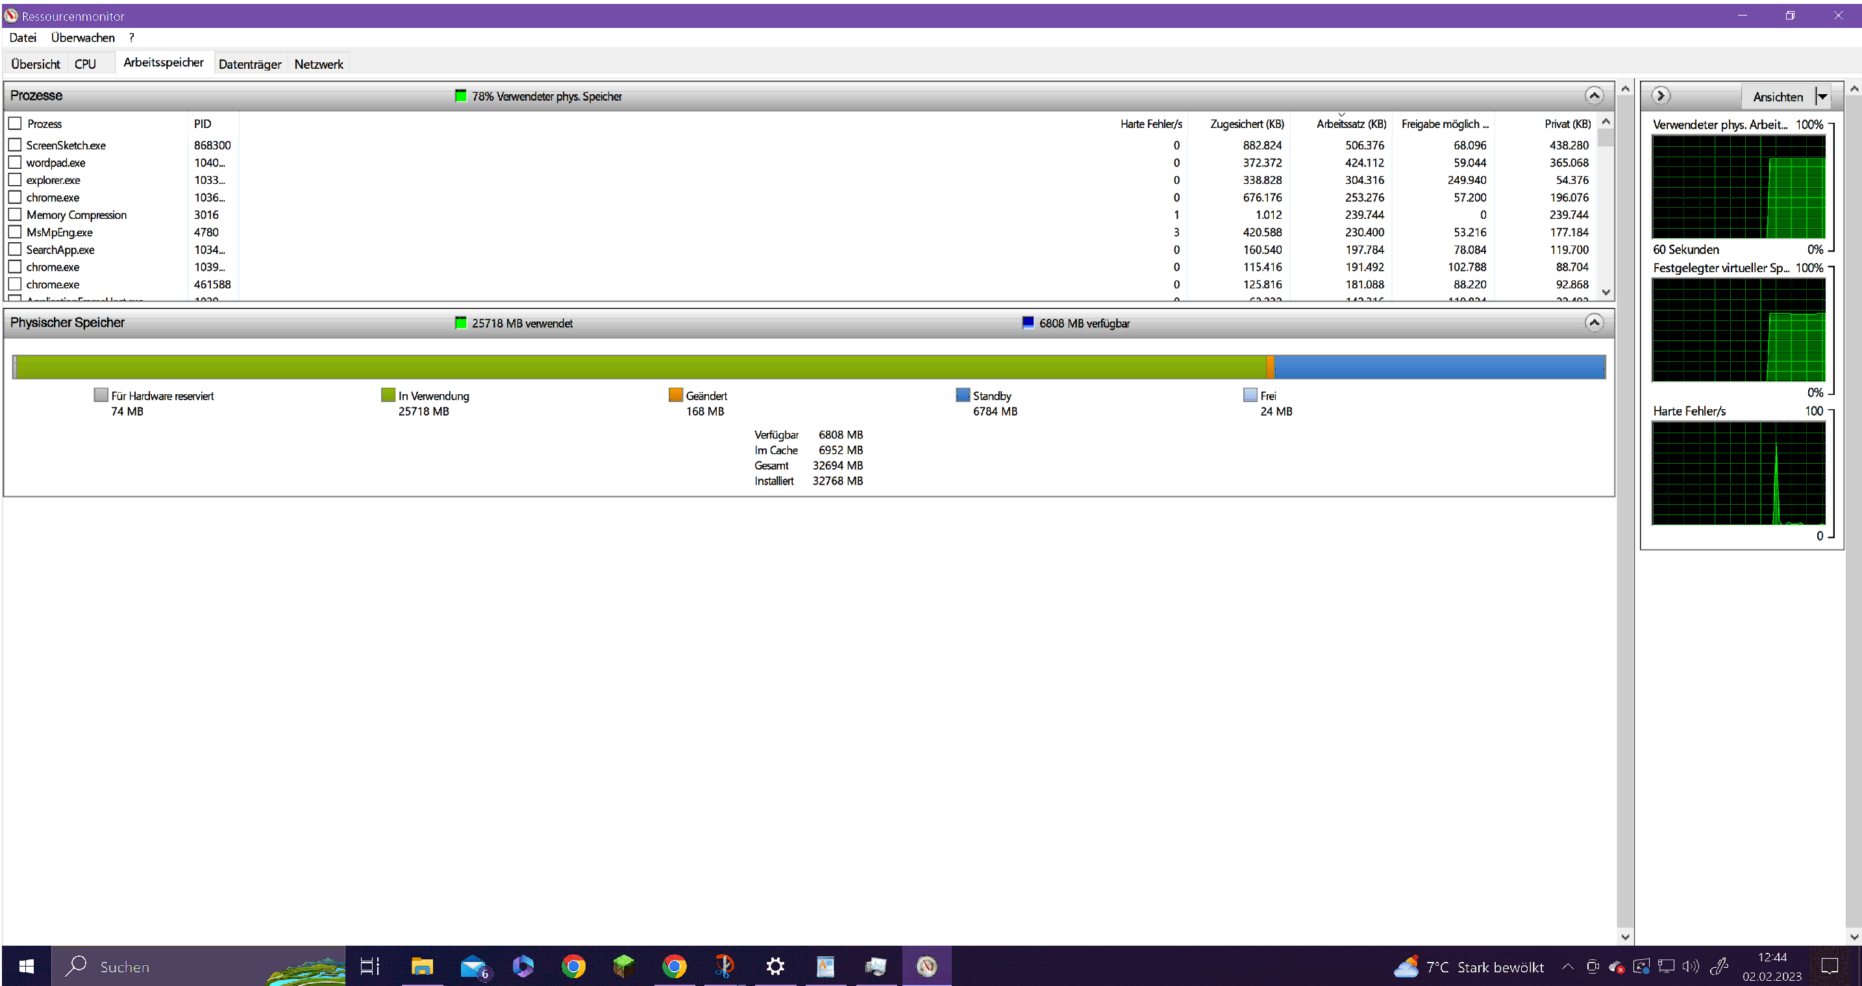The image size is (1862, 986).
Task: Collapse the Physischer Speicher section
Action: tap(1593, 323)
